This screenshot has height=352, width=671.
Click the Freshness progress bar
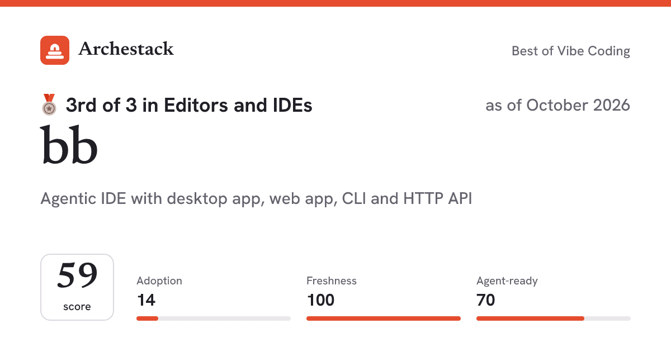(384, 318)
